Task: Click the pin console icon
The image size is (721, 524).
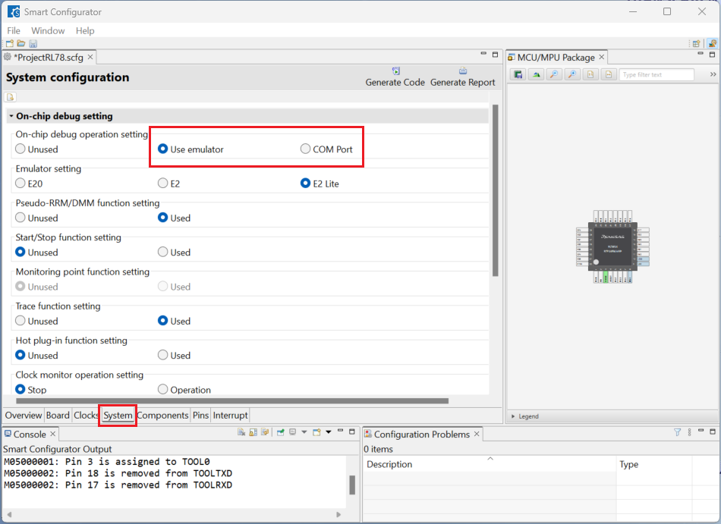Action: pyautogui.click(x=281, y=432)
